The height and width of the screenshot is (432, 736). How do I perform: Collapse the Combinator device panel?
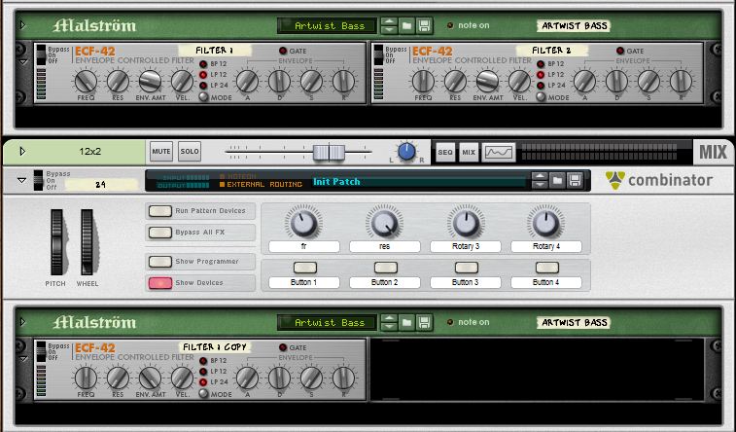pyautogui.click(x=21, y=180)
